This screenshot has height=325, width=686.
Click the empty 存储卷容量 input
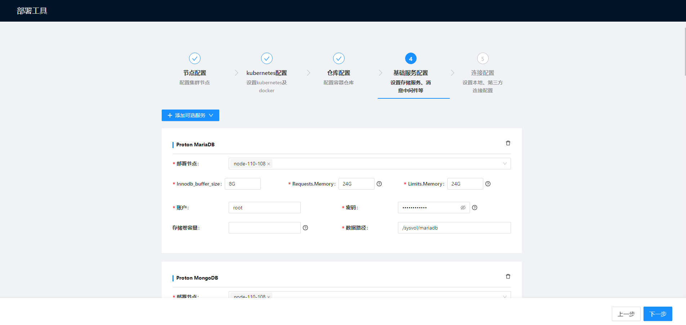(265, 228)
